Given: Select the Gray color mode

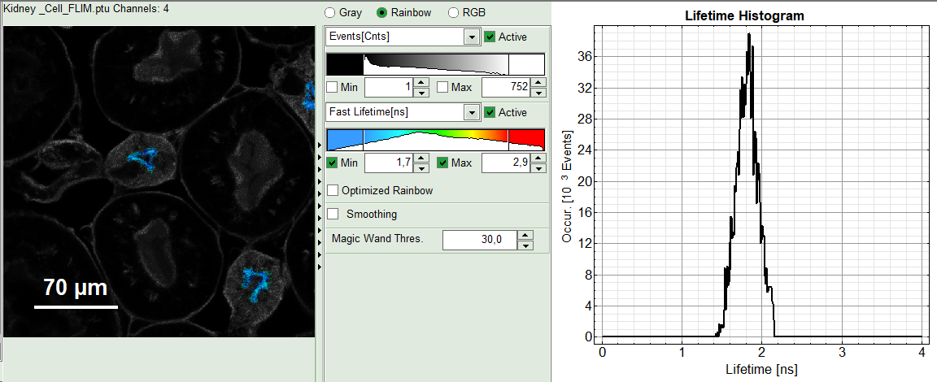Looking at the screenshot, I should [329, 13].
